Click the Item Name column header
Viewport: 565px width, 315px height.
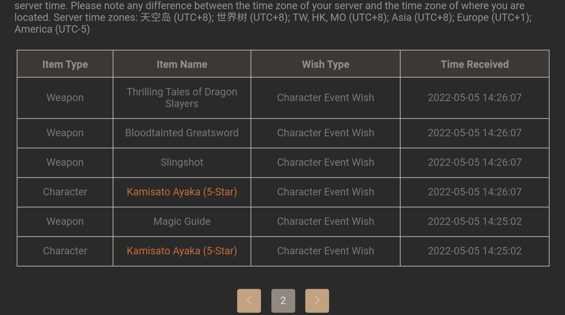[182, 64]
